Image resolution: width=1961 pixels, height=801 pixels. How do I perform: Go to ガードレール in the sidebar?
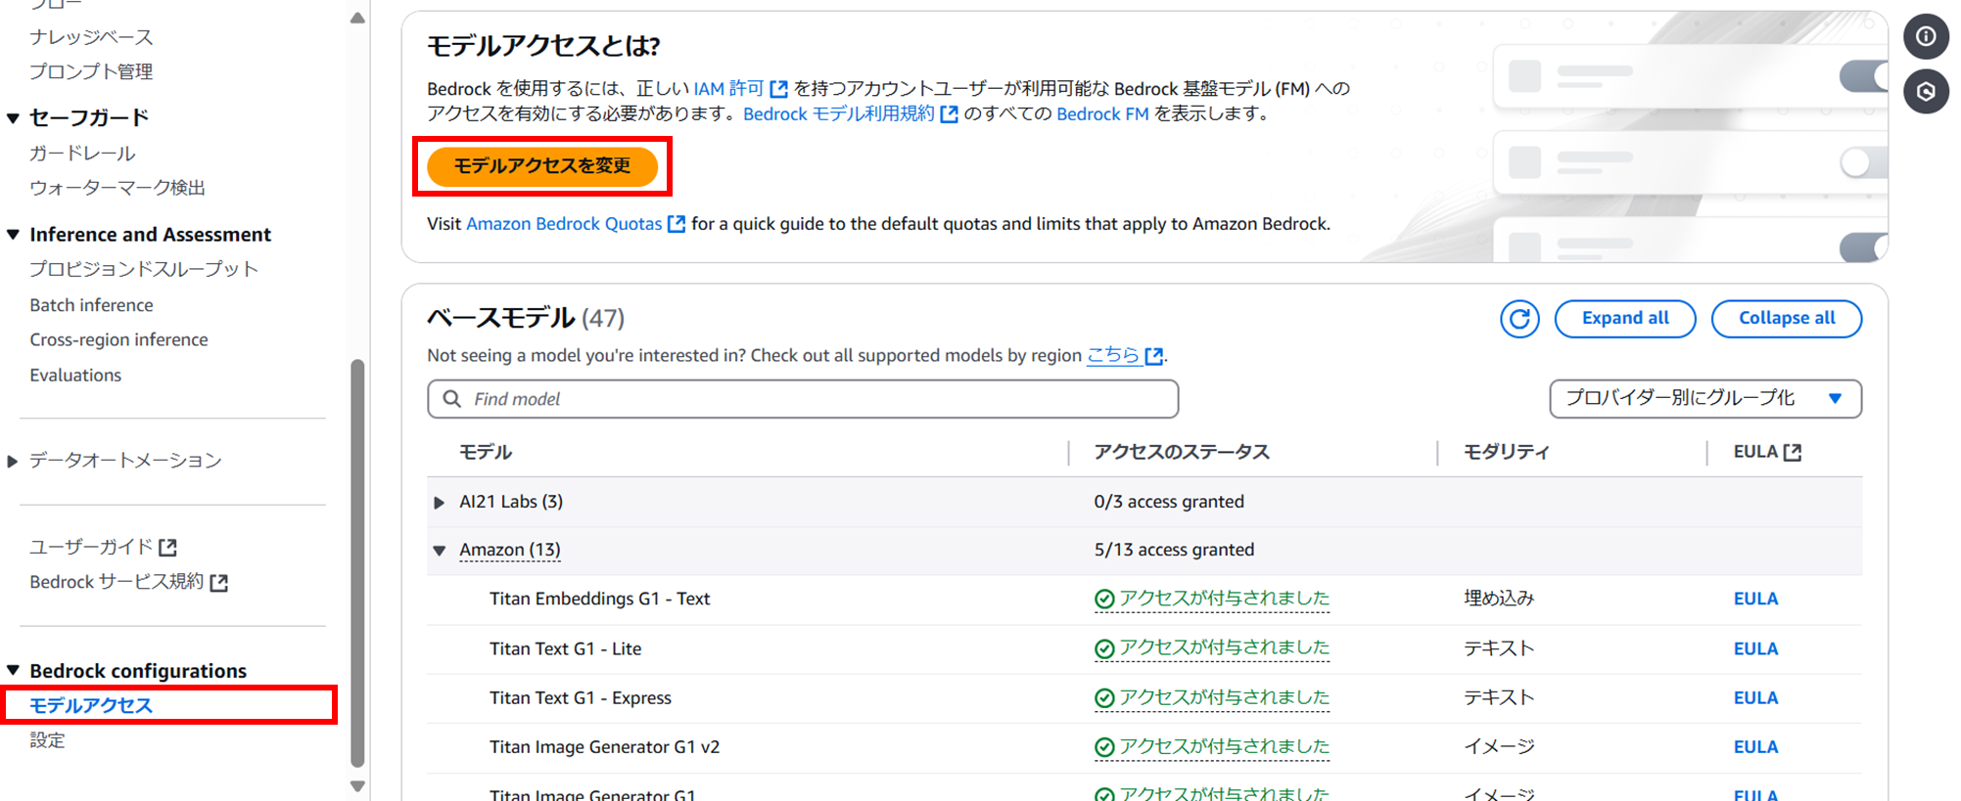tap(82, 154)
